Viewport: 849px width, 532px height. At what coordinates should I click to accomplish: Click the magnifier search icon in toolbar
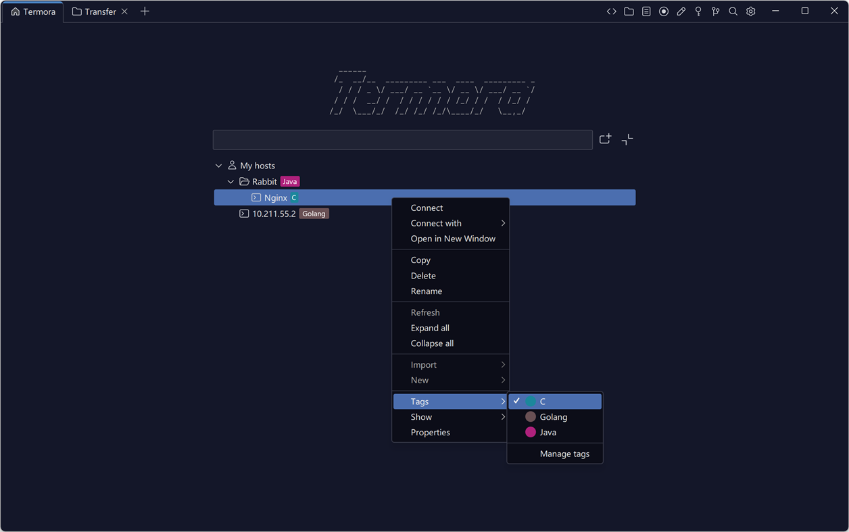[733, 11]
